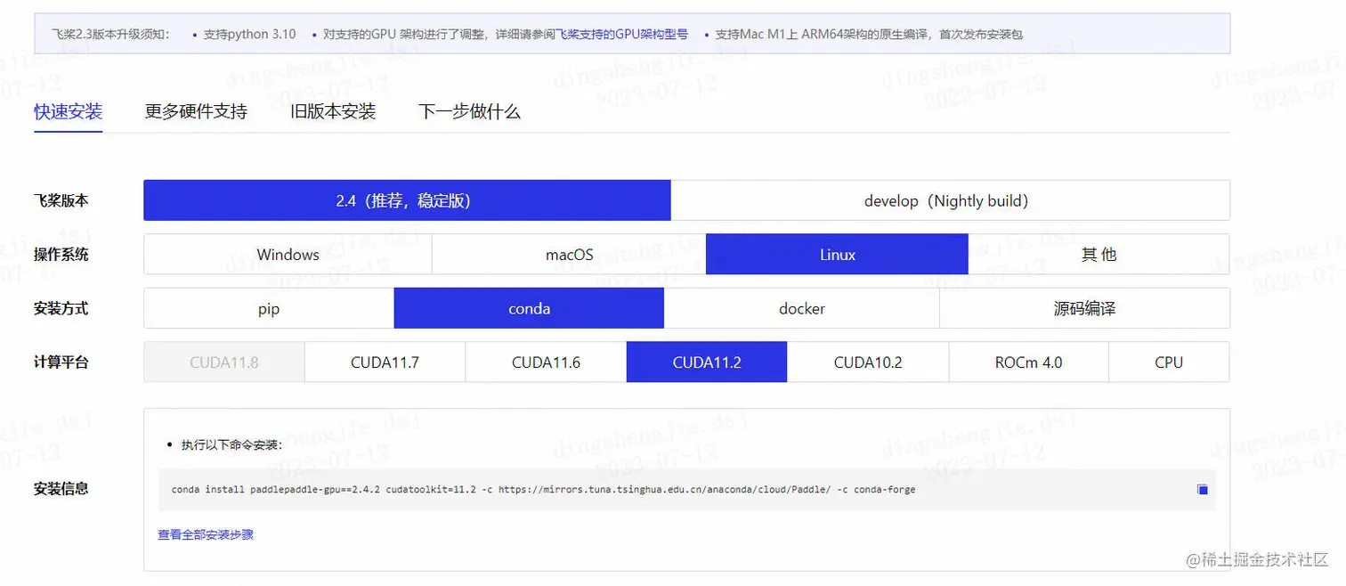Select the conda install command text

543,489
